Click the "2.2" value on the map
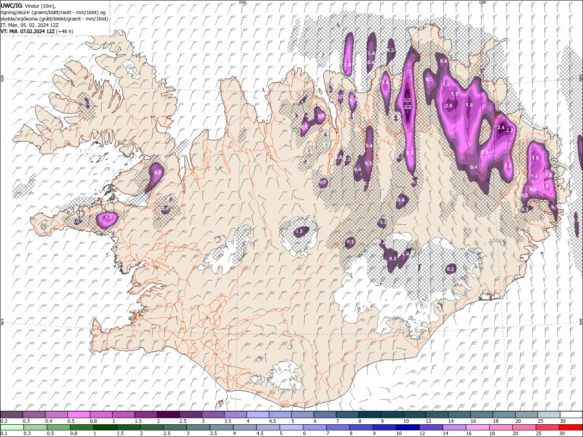This screenshot has width=583, height=437. point(510,131)
